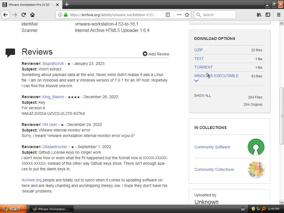Viewport: 284px width, 213px height.
Task: Minimize the Firefox window
Action: [267, 4]
